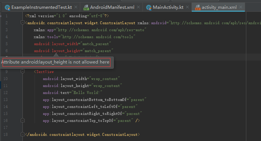The width and height of the screenshot is (261, 141).
Task: Click the android:text="Hello World!" attribute
Action: tap(73, 93)
